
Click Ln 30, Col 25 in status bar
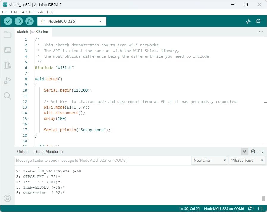tap(190, 209)
